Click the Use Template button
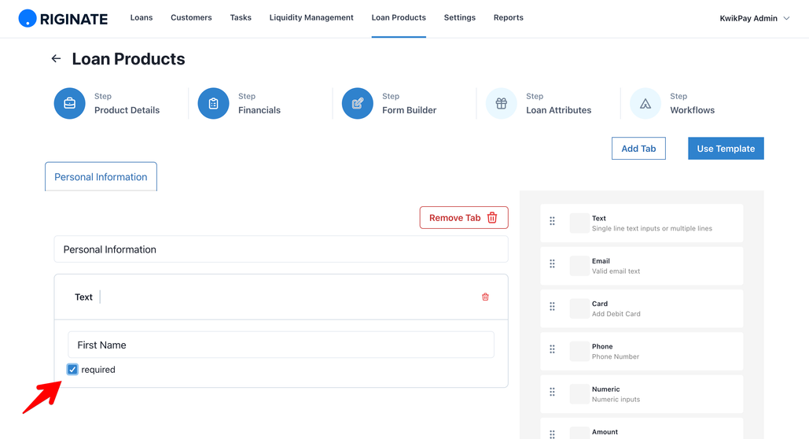Image resolution: width=809 pixels, height=439 pixels. coord(726,148)
